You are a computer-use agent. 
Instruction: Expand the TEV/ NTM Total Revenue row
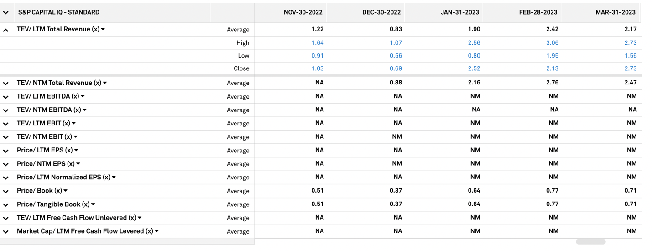click(6, 84)
